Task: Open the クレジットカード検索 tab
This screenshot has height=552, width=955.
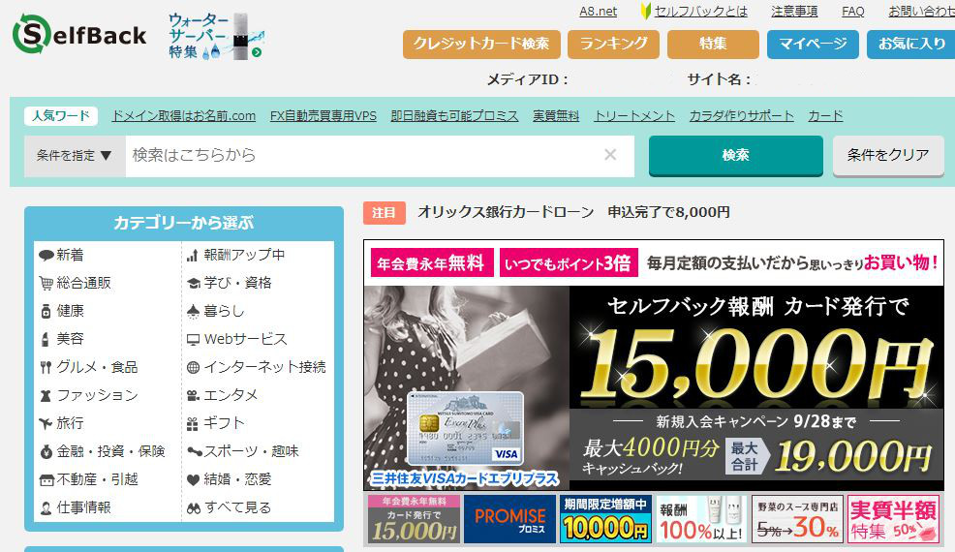Action: (481, 44)
